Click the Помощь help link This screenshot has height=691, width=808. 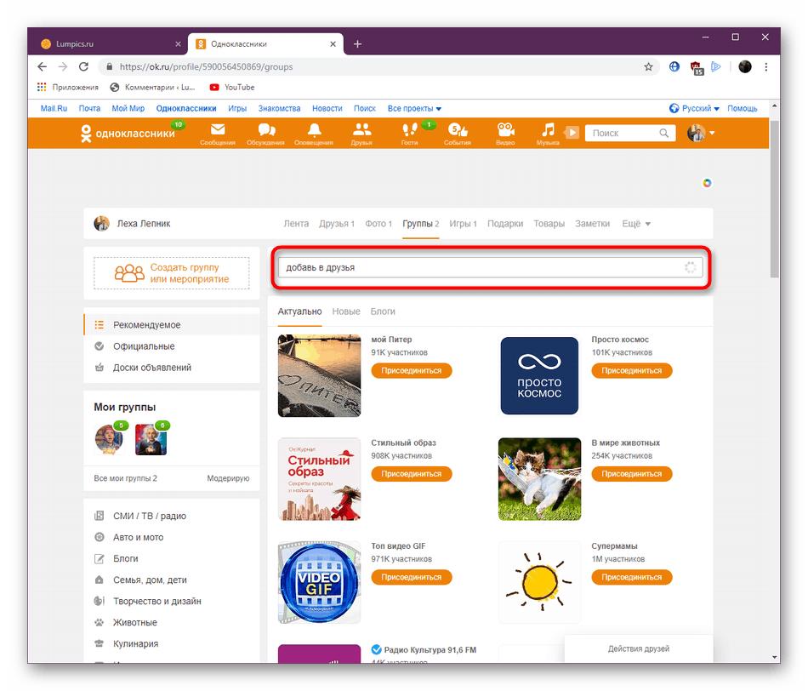pos(742,108)
